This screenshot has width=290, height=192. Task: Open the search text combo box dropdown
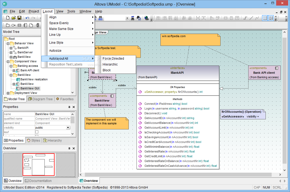127,18
